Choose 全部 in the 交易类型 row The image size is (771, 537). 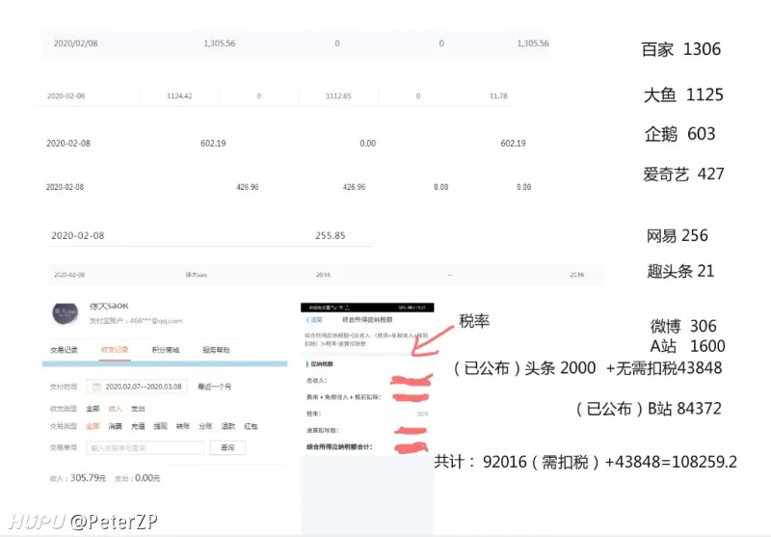93,426
